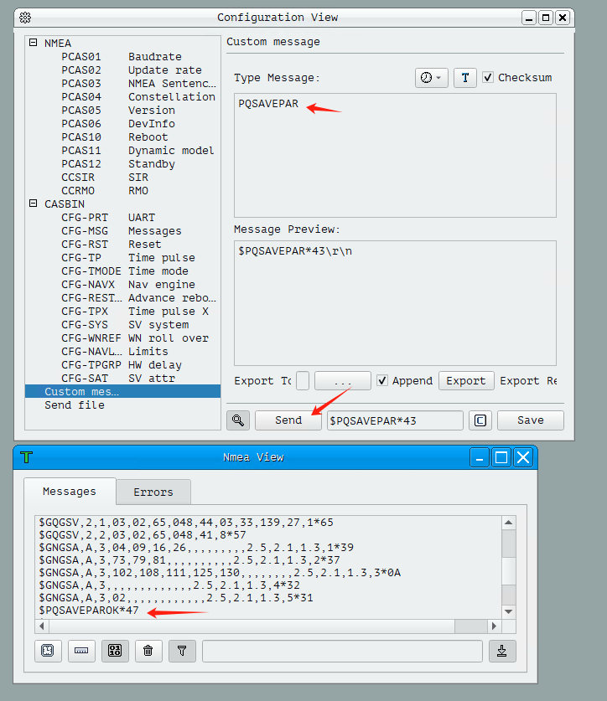Viewport: 607px width, 701px height.
Task: Click the text mode T icon
Action: (465, 77)
